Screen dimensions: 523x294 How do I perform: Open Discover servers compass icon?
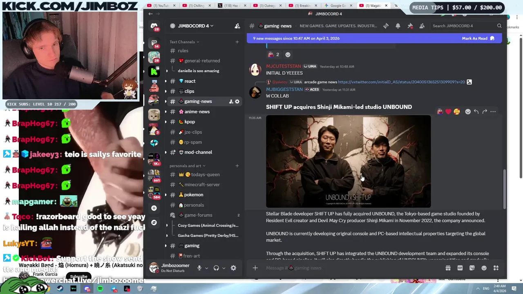click(x=154, y=223)
